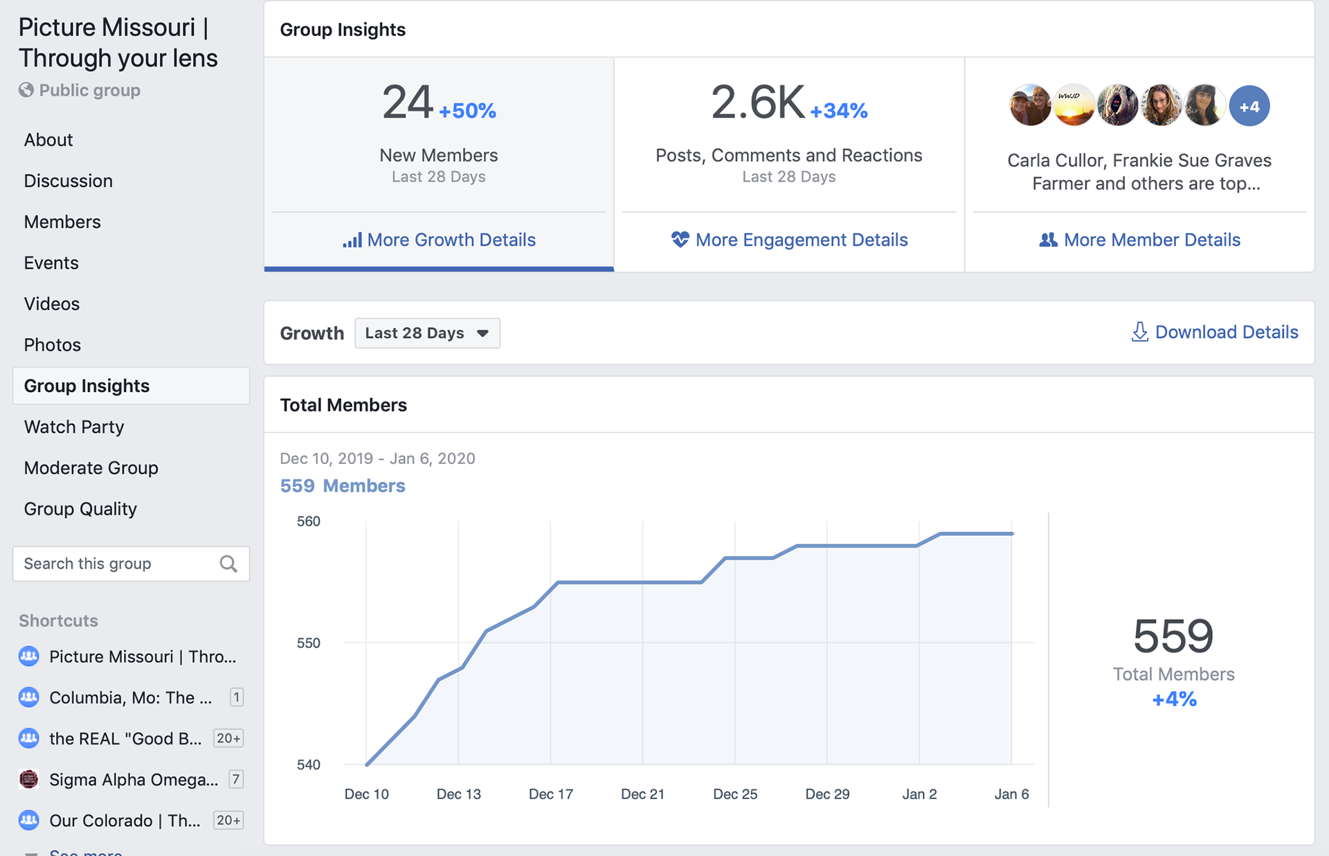Click the +4% total members change
The width and height of the screenshot is (1329, 856).
point(1174,699)
